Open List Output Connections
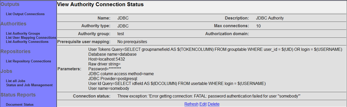Image resolution: width=347 pixels, height=107 pixels. 25,14
